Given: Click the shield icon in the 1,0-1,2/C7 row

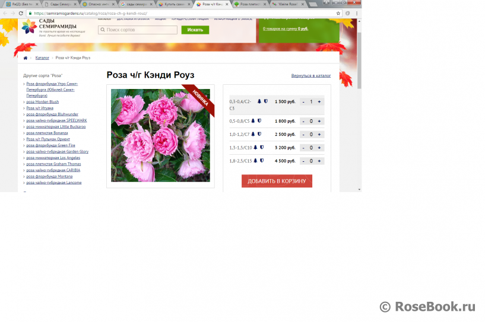Looking at the screenshot, I should tap(260, 134).
